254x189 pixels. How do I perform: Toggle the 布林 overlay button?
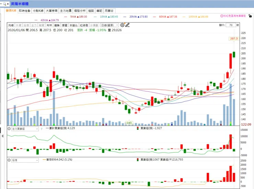point(49,25)
